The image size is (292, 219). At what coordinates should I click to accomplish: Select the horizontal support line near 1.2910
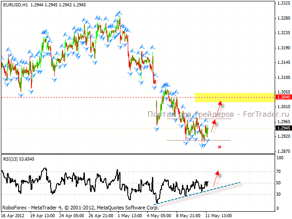pyautogui.click(x=198, y=140)
